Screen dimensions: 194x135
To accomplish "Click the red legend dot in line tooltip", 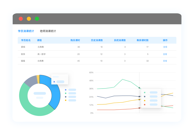I will click(145, 105).
